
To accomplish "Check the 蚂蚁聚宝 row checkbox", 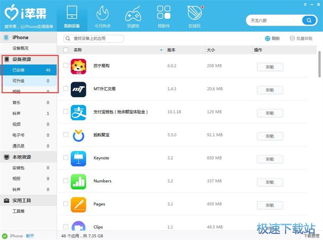I will click(66, 134).
